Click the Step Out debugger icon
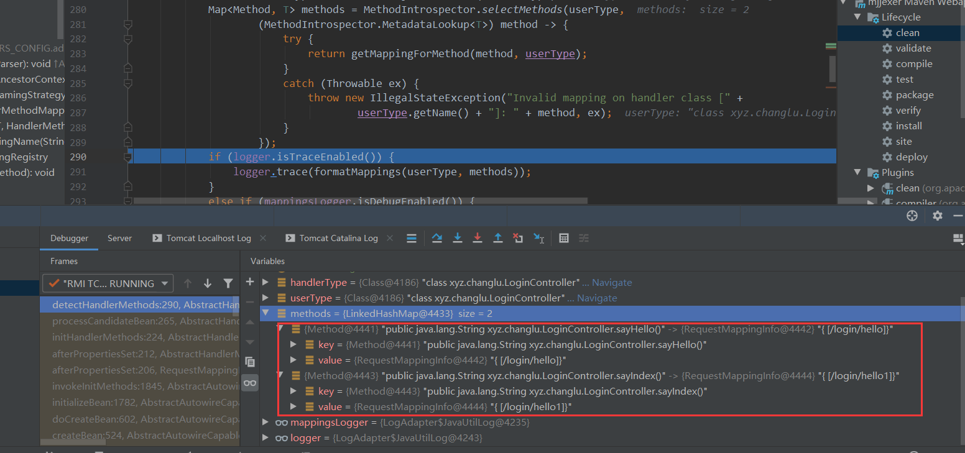Image resolution: width=965 pixels, height=453 pixels. point(498,238)
